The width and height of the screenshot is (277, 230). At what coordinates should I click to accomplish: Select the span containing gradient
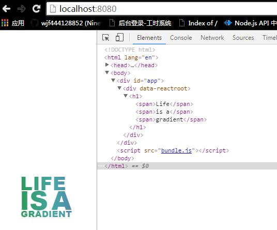coord(171,119)
